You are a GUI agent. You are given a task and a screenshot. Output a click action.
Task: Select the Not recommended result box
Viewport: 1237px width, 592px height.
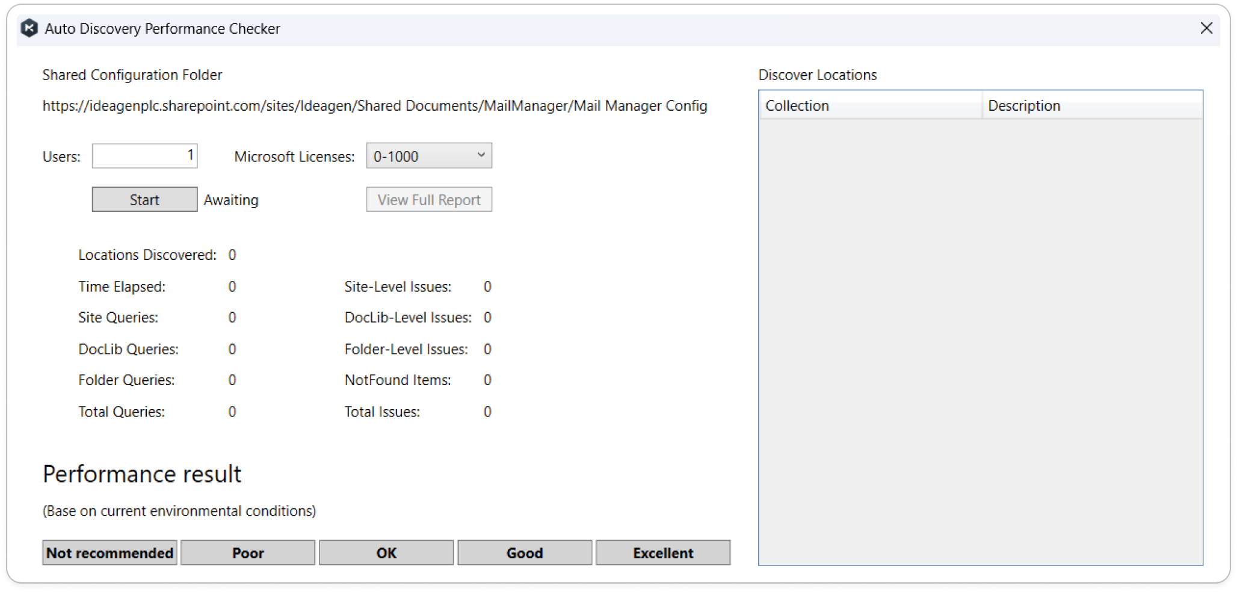(110, 553)
